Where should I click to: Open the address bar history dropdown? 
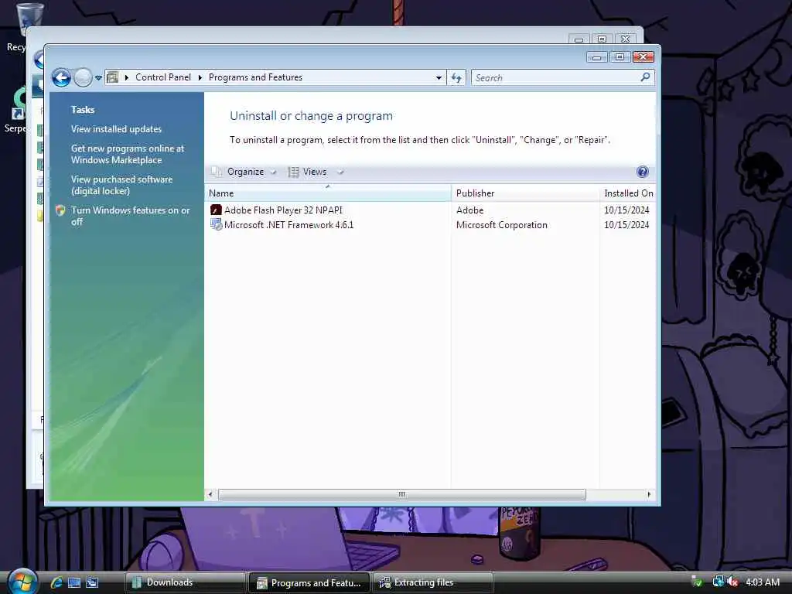pos(439,78)
